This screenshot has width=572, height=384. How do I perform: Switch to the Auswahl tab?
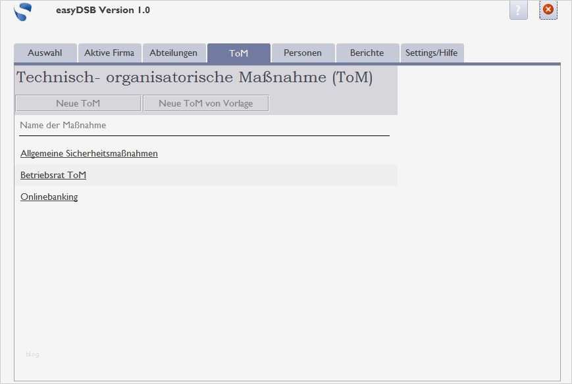44,53
